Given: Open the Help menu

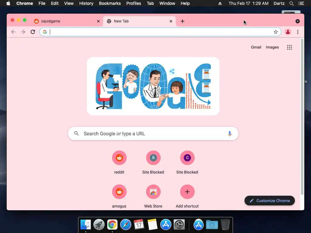Looking at the screenshot, I should 185,3.
